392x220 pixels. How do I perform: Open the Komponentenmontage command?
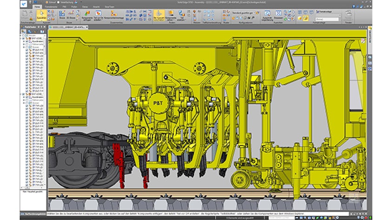point(114,14)
